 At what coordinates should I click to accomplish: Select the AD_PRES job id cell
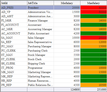pos(14,8)
